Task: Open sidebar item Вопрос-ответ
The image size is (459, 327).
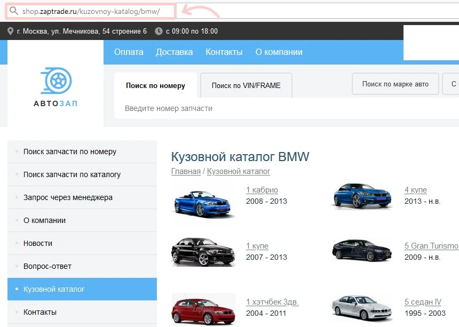Action: 82,267
